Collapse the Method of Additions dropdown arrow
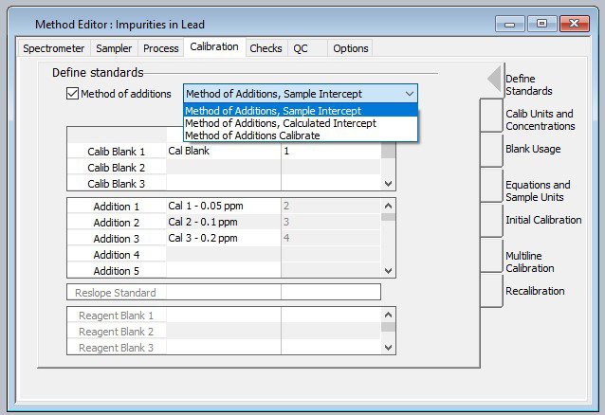This screenshot has width=605, height=415. click(x=410, y=94)
